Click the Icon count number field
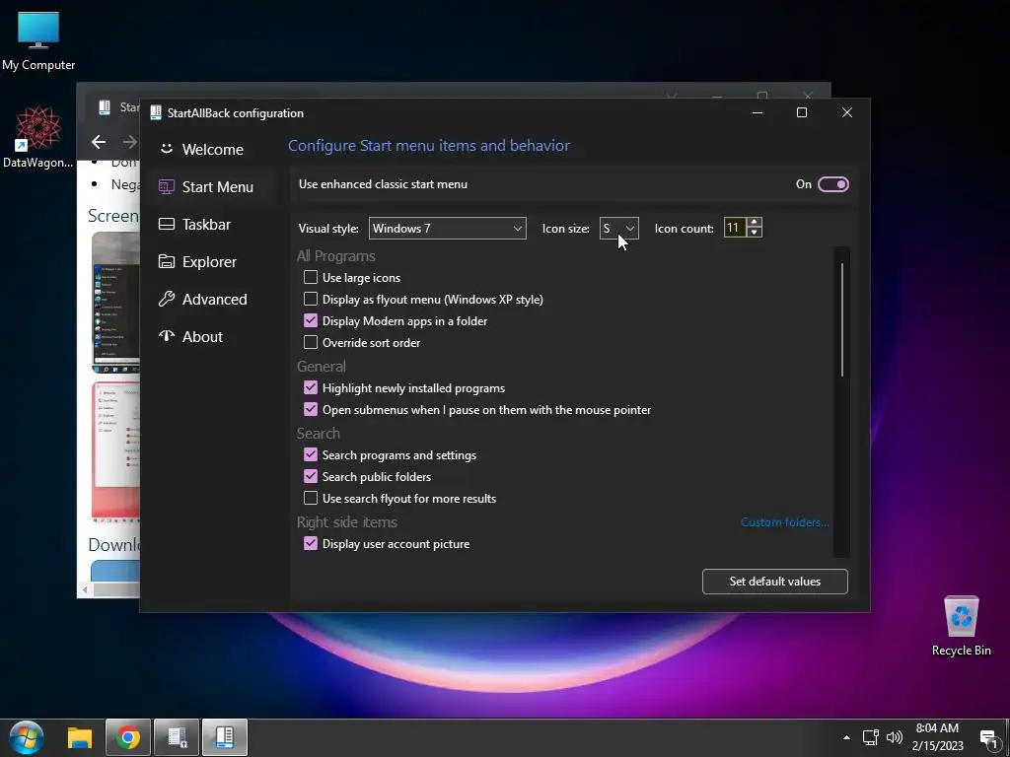 click(734, 228)
